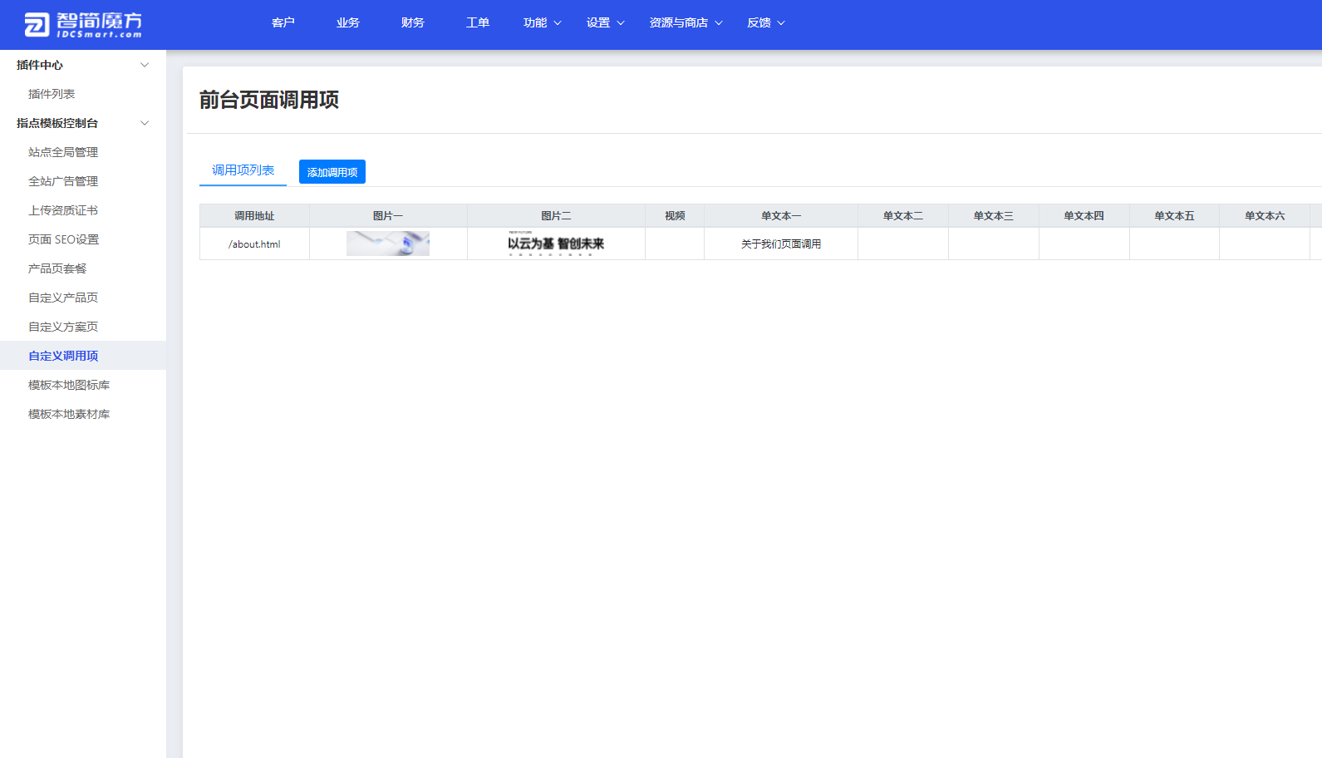Click the 关于我们页面调用 text cell
Viewport: 1322px width, 758px height.
tap(781, 244)
